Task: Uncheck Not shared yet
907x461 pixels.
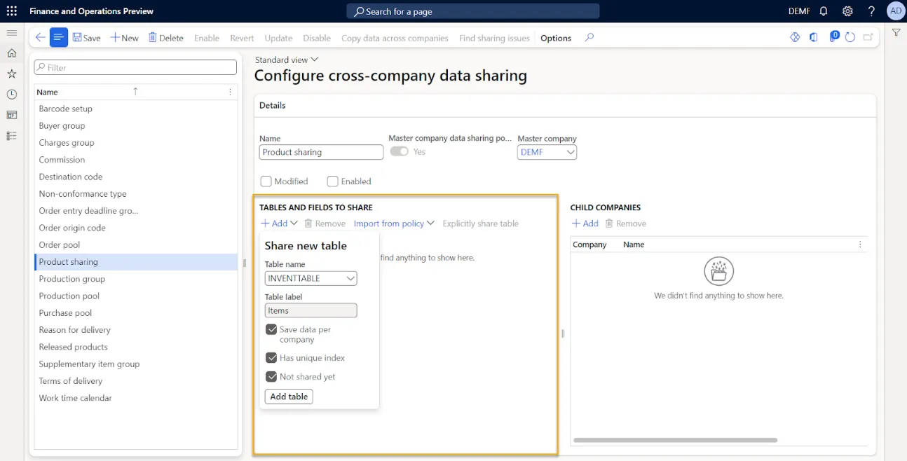Action: [x=271, y=377]
